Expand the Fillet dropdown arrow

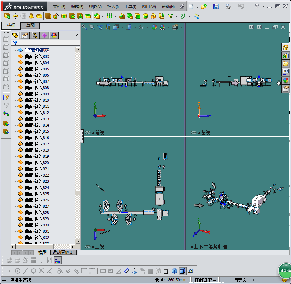tap(103, 16)
